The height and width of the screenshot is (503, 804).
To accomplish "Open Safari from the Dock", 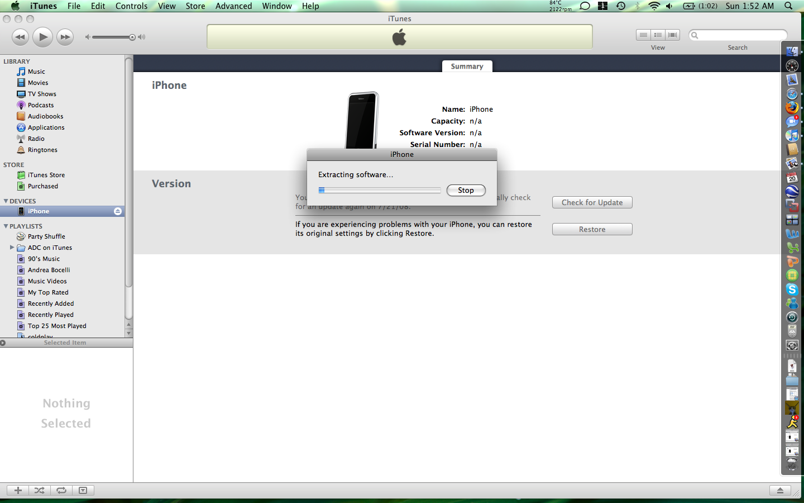I will pyautogui.click(x=792, y=93).
